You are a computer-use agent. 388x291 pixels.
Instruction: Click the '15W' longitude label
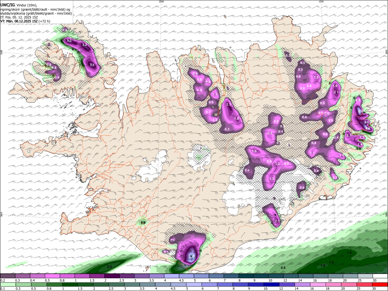[x=321, y=2]
